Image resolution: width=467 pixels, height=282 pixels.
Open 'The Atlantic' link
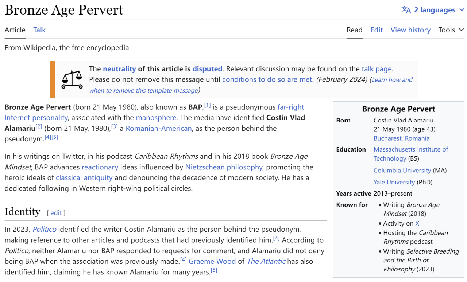[266, 261]
